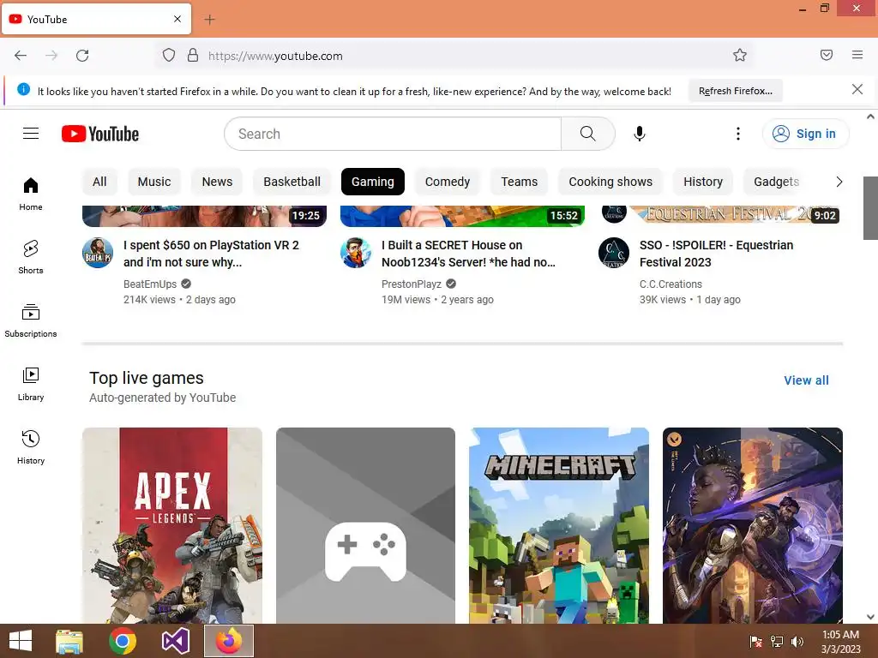Select the All filter chip
The width and height of the screenshot is (878, 658).
99,182
